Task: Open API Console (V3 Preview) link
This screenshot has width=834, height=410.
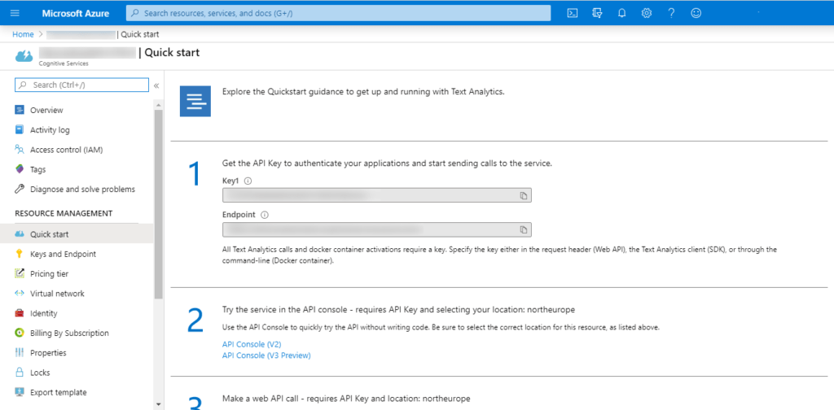Action: point(266,355)
